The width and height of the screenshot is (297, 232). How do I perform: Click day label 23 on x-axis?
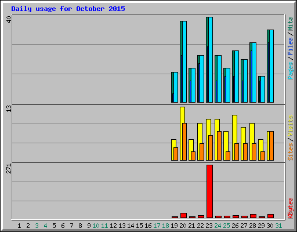coord(209,226)
